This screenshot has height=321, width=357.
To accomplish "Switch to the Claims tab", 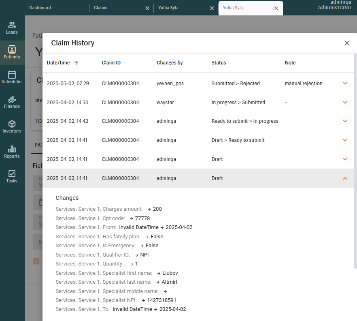I will click(100, 8).
